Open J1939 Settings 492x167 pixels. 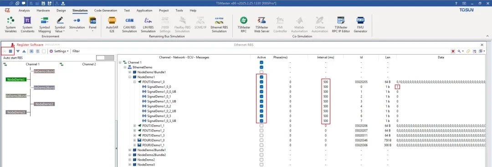[x=165, y=25]
